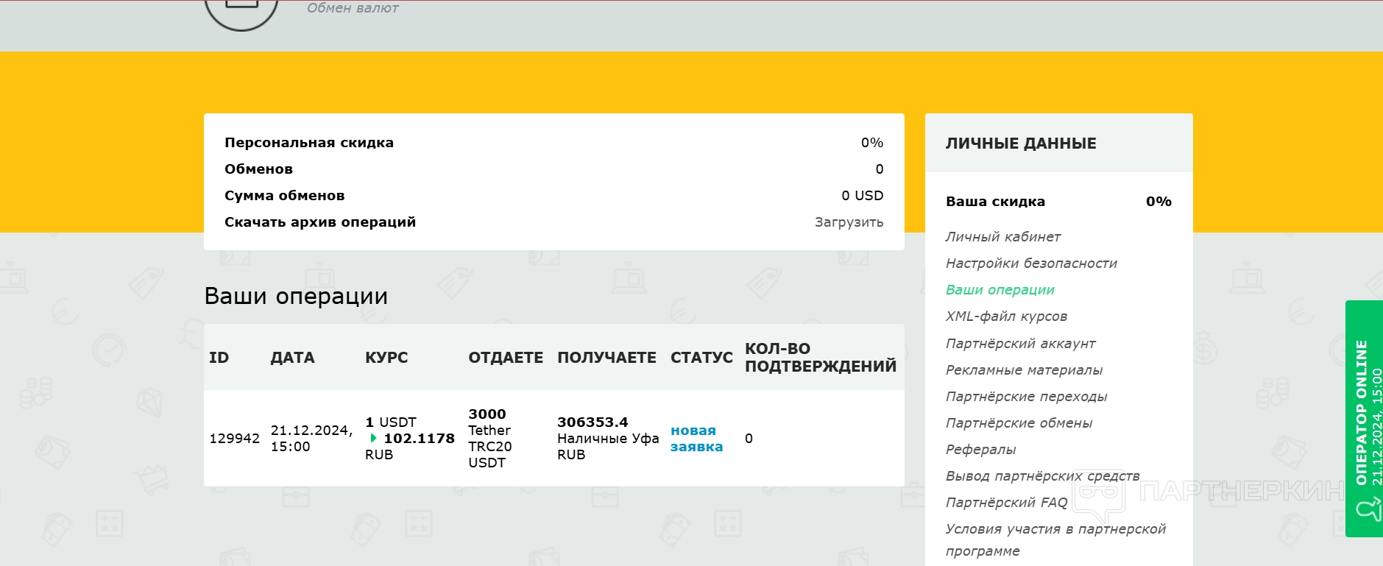
Task: Open "Партнёрские обмены" section
Action: coord(1019,423)
